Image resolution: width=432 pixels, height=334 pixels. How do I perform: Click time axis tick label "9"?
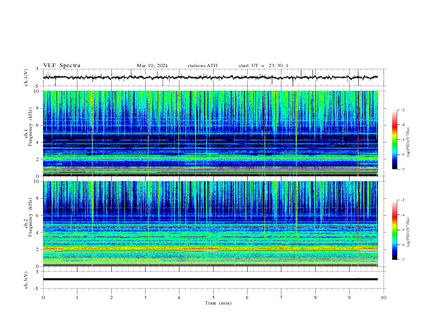point(349,297)
